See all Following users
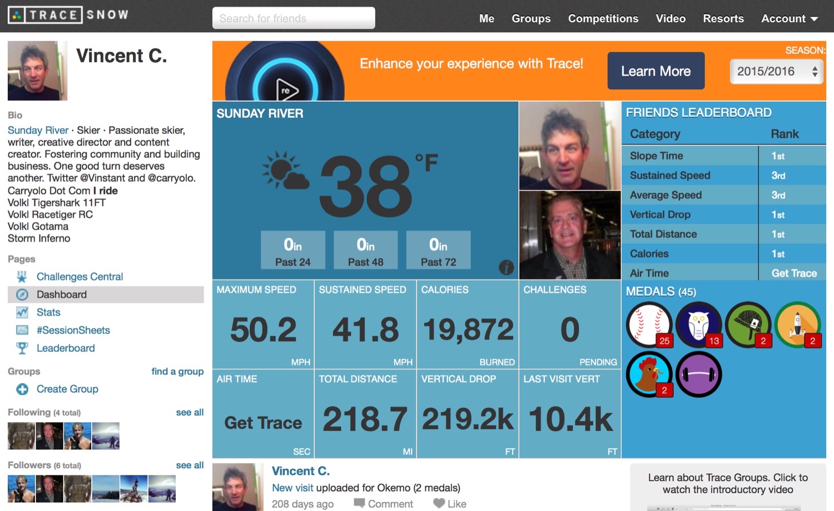 [190, 413]
